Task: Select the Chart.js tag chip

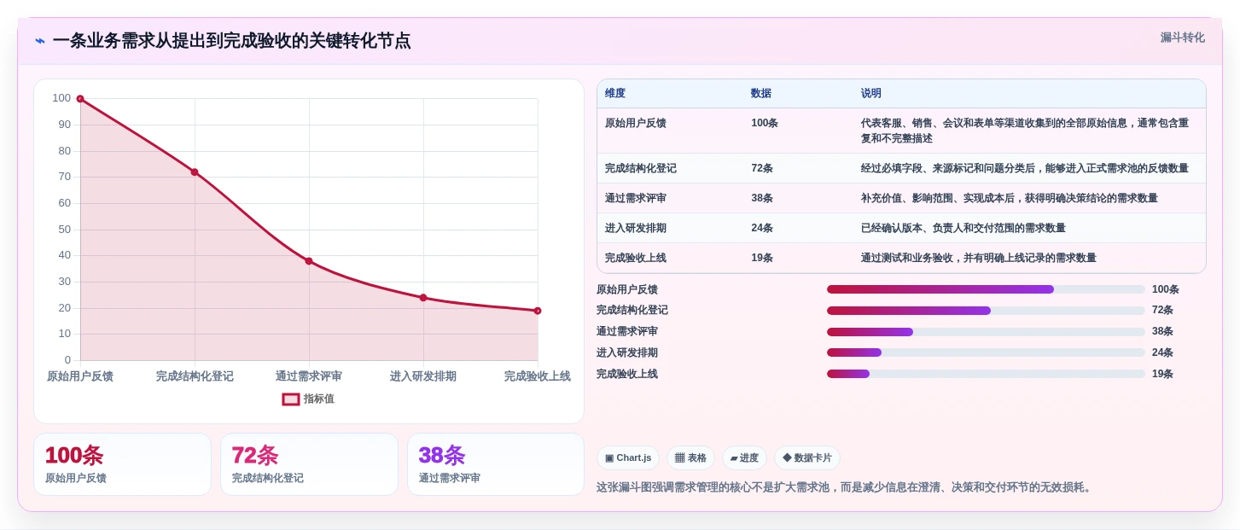Action: pos(628,458)
